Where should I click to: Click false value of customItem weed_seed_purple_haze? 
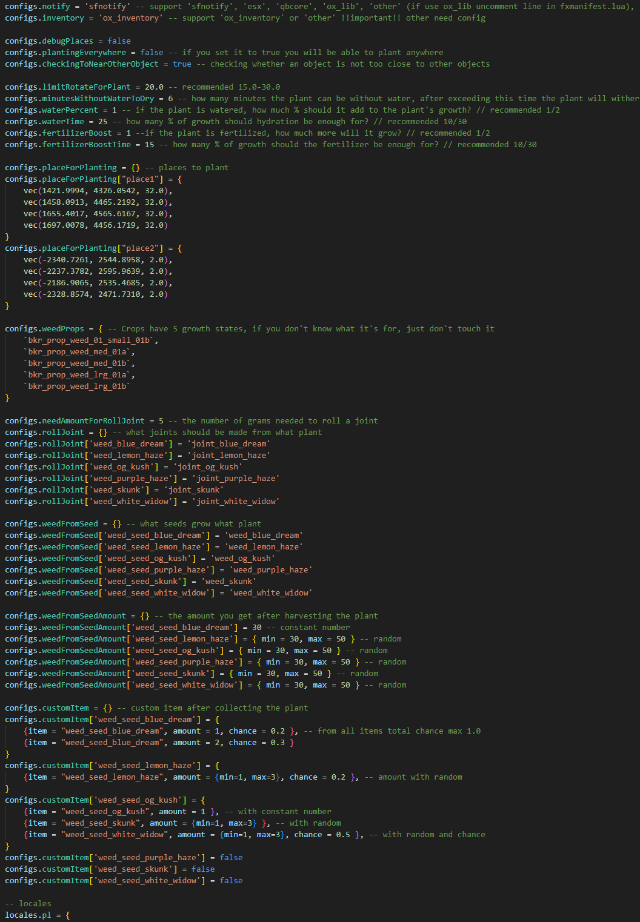click(x=231, y=858)
